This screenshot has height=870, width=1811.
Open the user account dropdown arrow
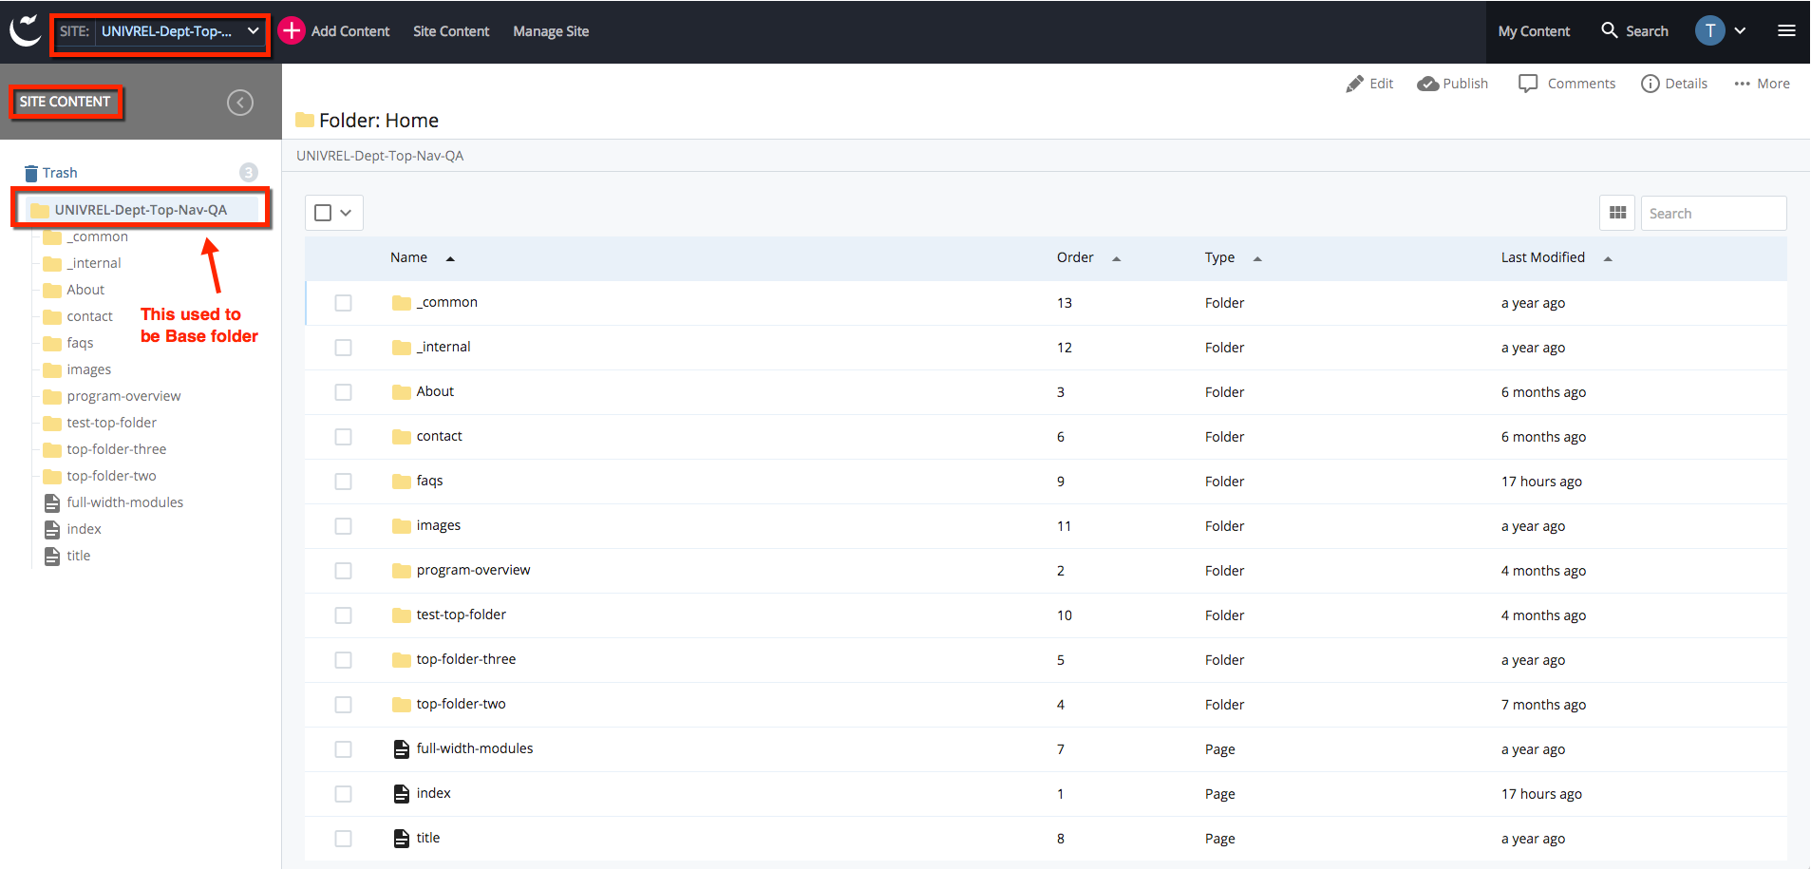click(x=1740, y=30)
